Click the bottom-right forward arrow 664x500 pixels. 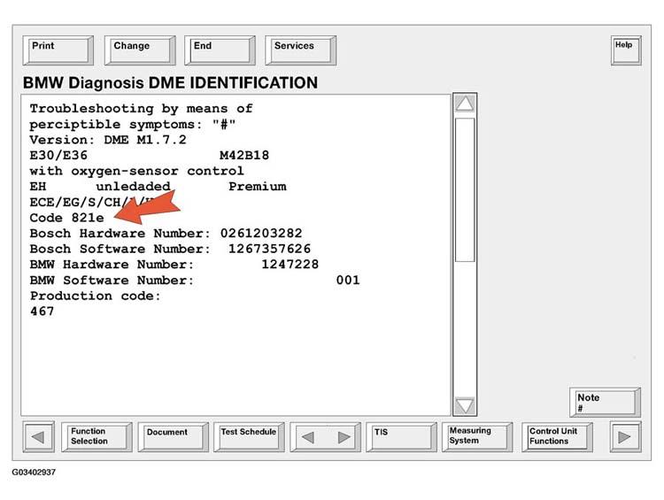[x=625, y=437]
